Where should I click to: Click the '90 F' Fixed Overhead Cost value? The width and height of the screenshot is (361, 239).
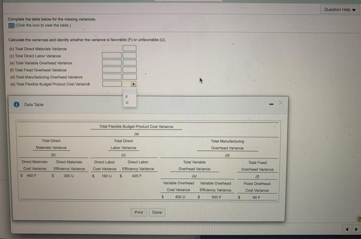256,197
